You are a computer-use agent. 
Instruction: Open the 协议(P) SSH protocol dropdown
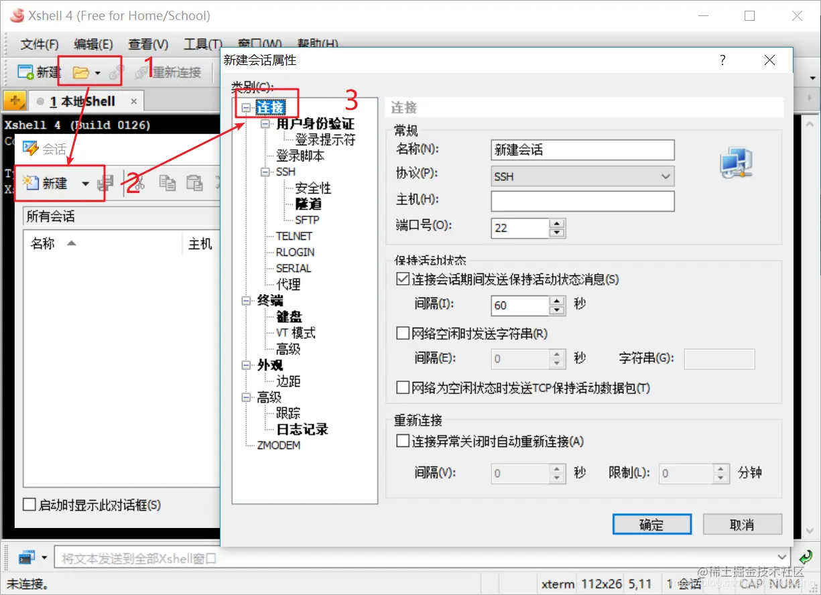[x=582, y=177]
